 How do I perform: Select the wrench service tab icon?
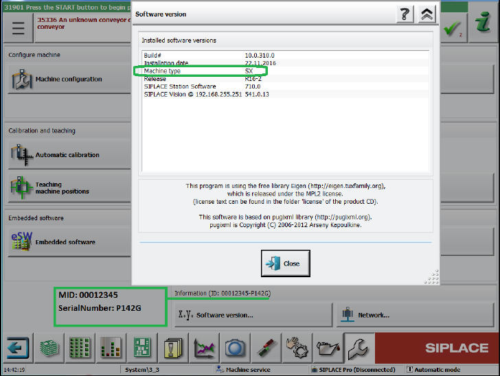[x=359, y=348]
